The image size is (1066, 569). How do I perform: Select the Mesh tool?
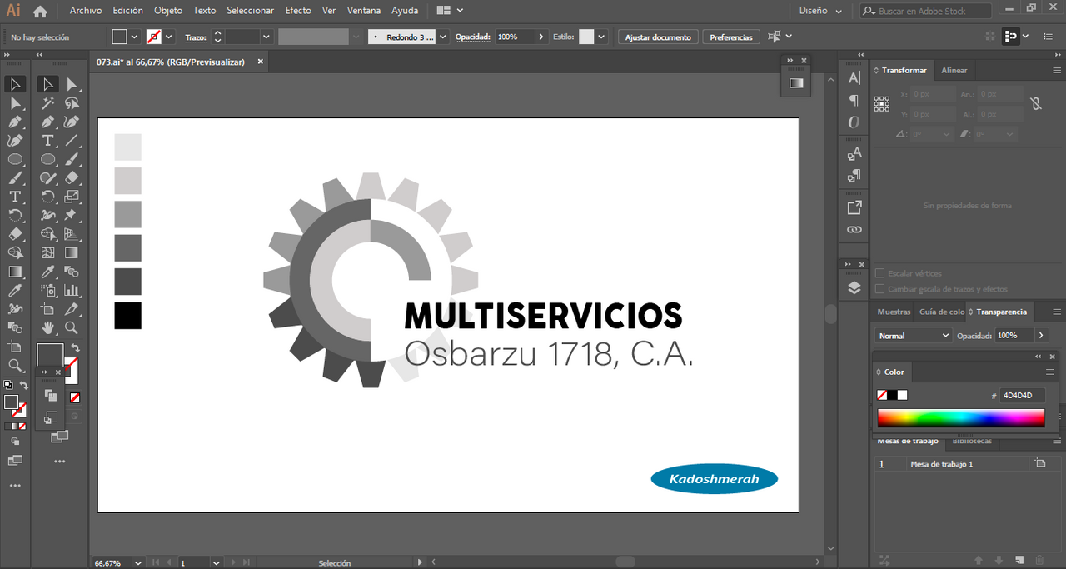coord(48,252)
